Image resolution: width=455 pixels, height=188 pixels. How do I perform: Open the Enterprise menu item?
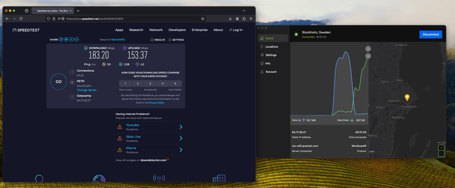click(x=200, y=30)
